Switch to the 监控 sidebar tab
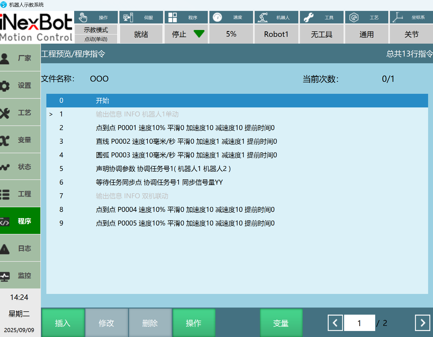 (20, 276)
